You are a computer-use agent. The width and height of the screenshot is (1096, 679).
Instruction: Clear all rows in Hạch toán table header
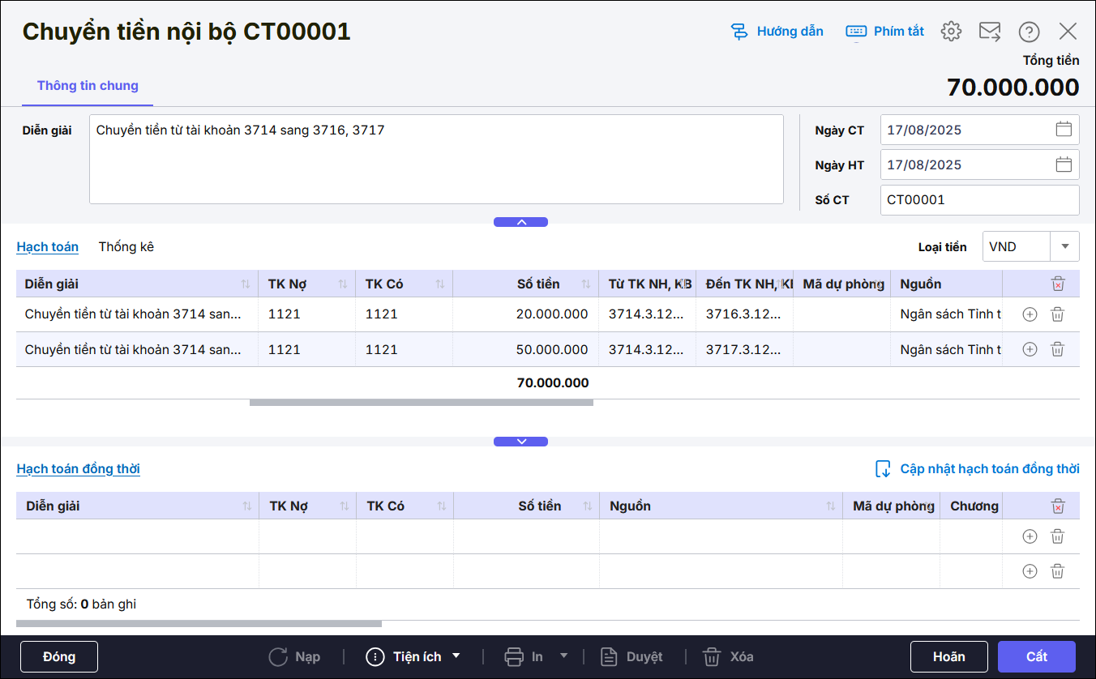1057,284
